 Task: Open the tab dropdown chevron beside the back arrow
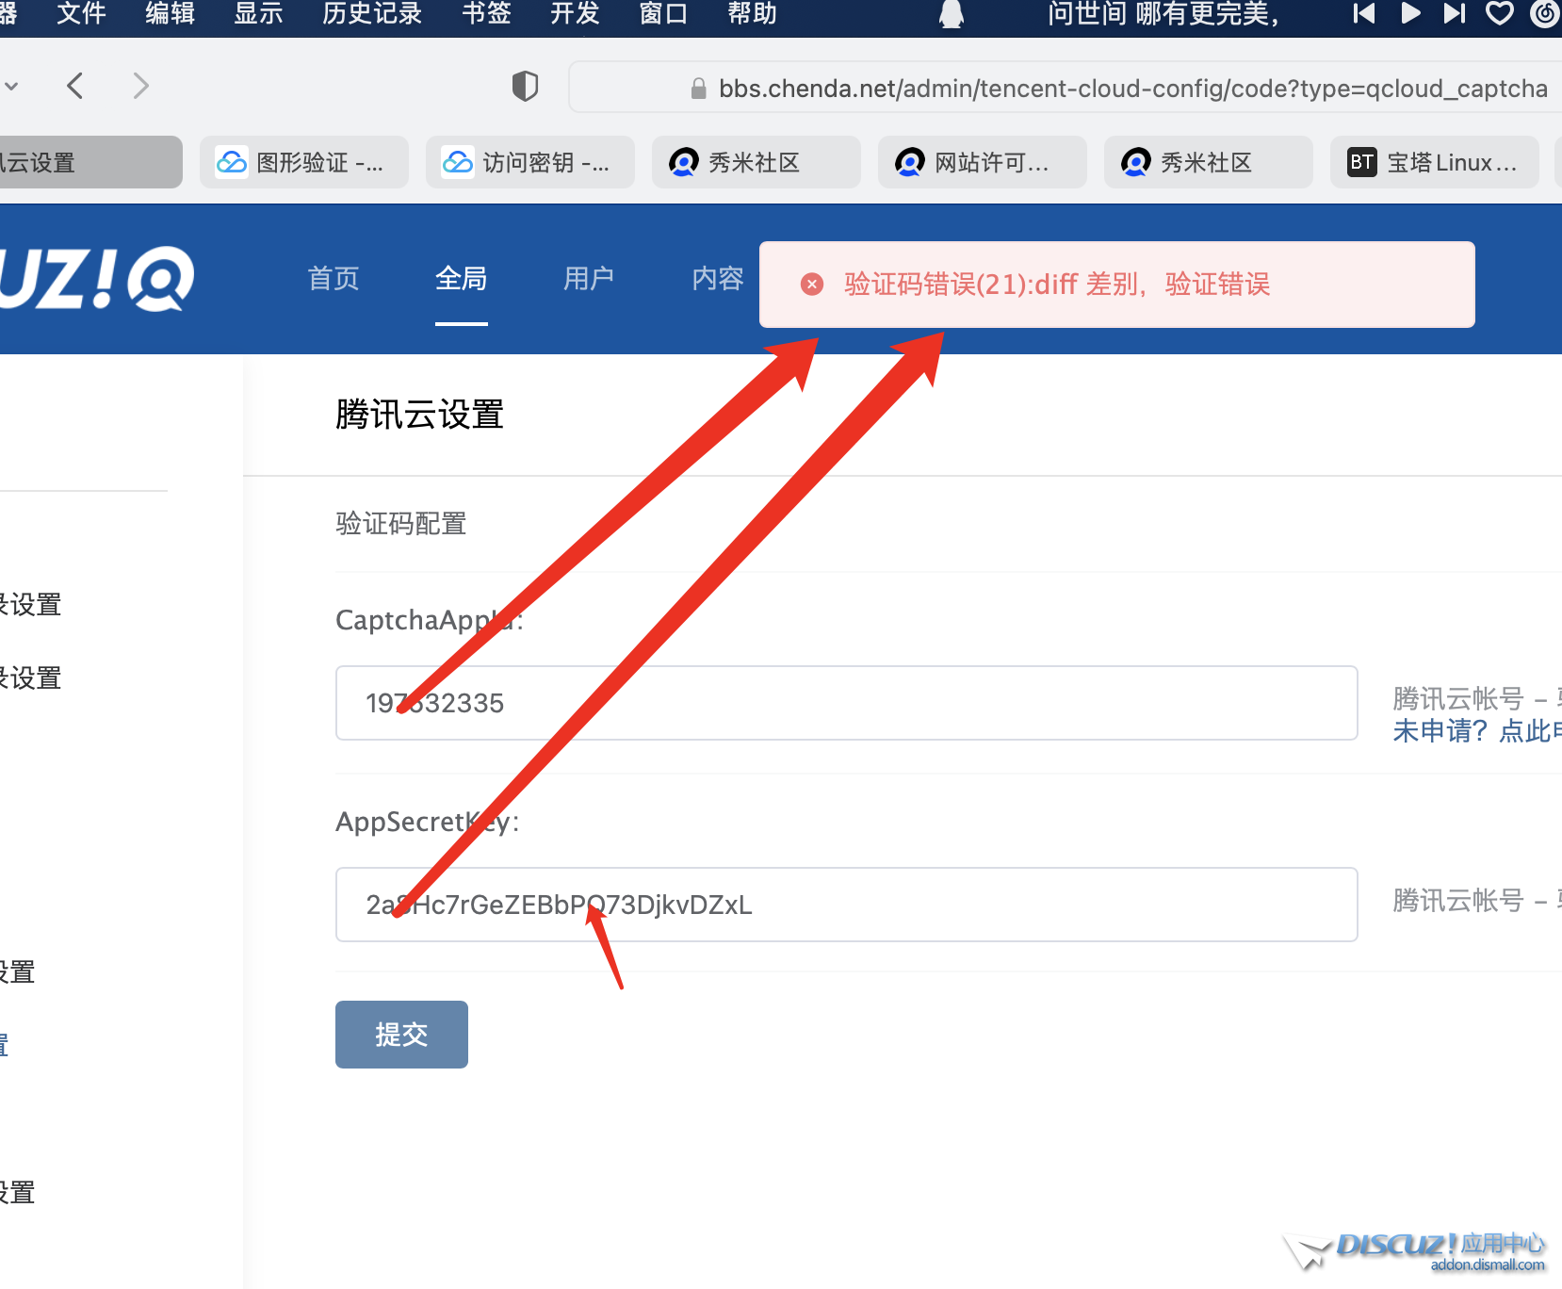11,86
